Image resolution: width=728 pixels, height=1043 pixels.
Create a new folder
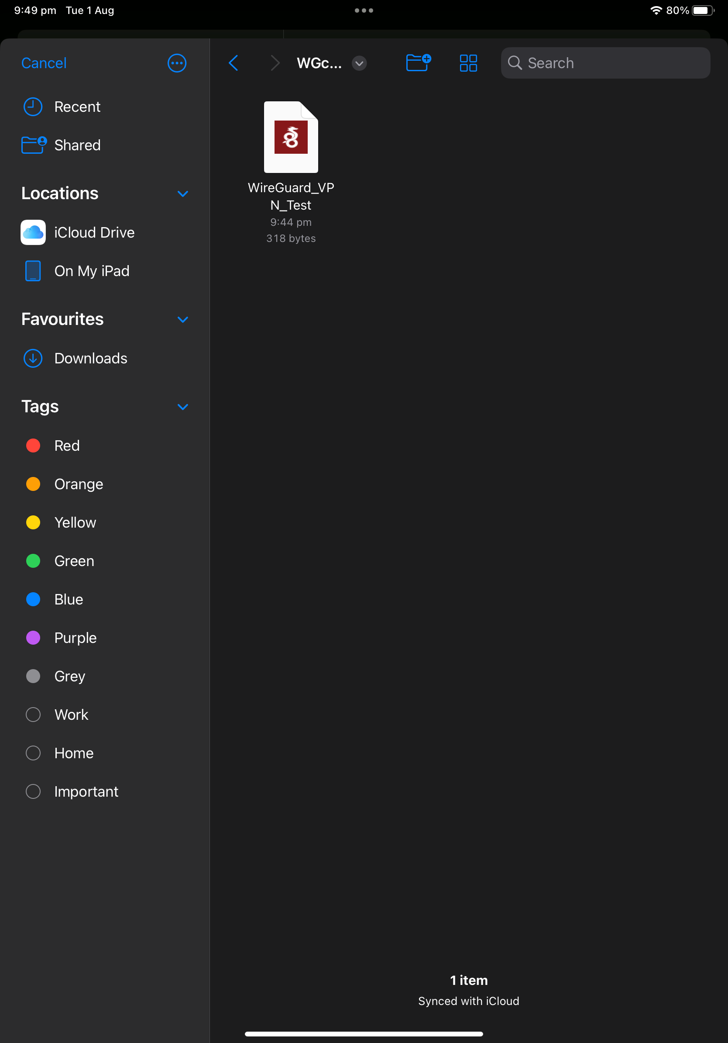coord(418,63)
